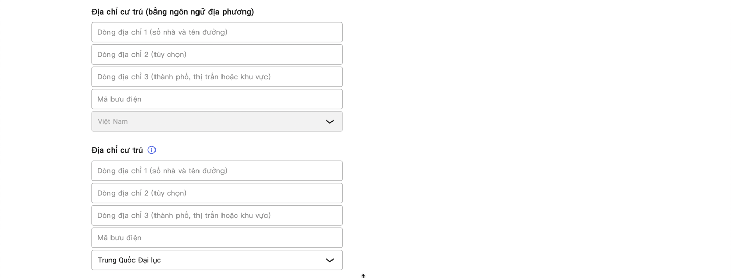Click the heading Địa chỉ cư trú (bằng ngôn ngữ địa phương)
The image size is (731, 278).
pyautogui.click(x=172, y=12)
